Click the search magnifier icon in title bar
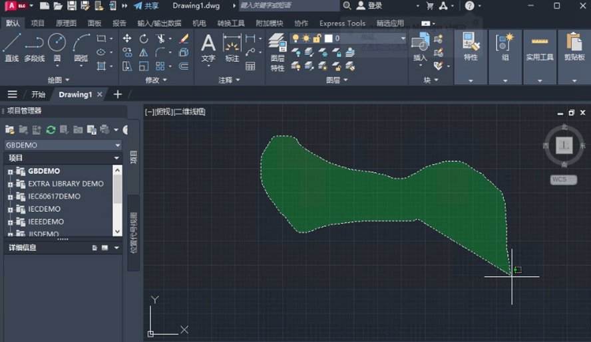 coord(347,5)
